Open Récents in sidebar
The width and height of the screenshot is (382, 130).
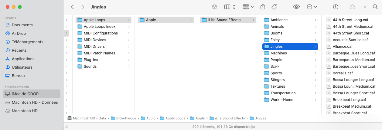tap(32, 50)
